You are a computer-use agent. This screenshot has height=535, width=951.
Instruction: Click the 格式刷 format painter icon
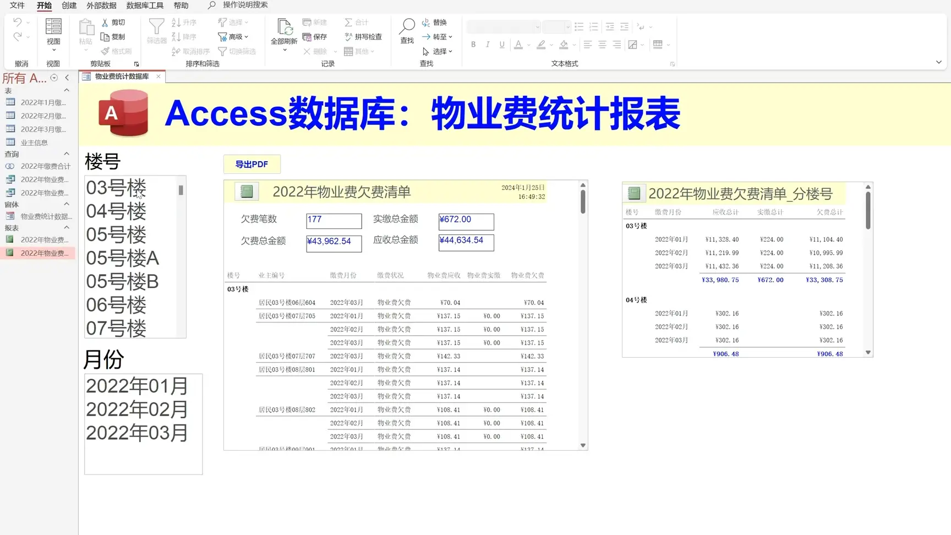click(x=105, y=51)
